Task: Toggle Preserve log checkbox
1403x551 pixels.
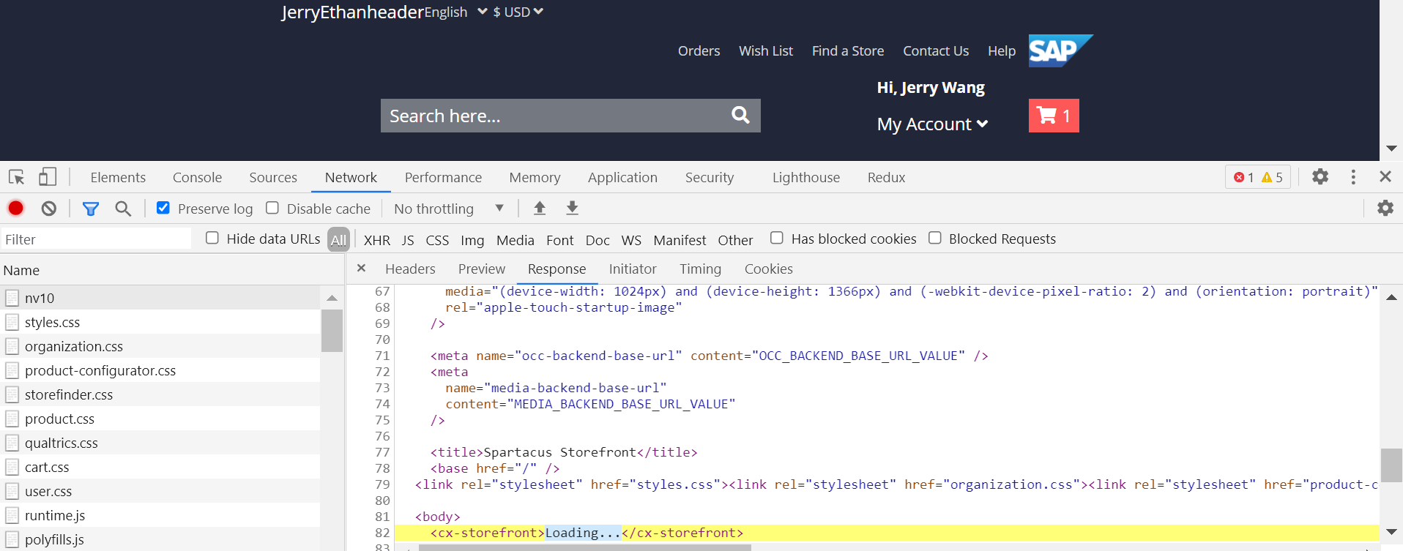Action: (x=163, y=208)
